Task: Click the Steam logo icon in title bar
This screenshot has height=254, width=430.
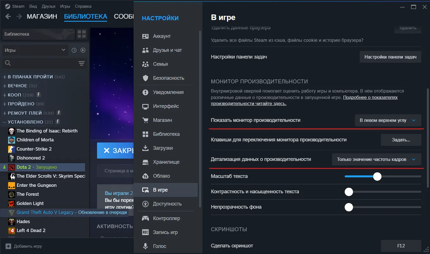Action: coord(7,6)
